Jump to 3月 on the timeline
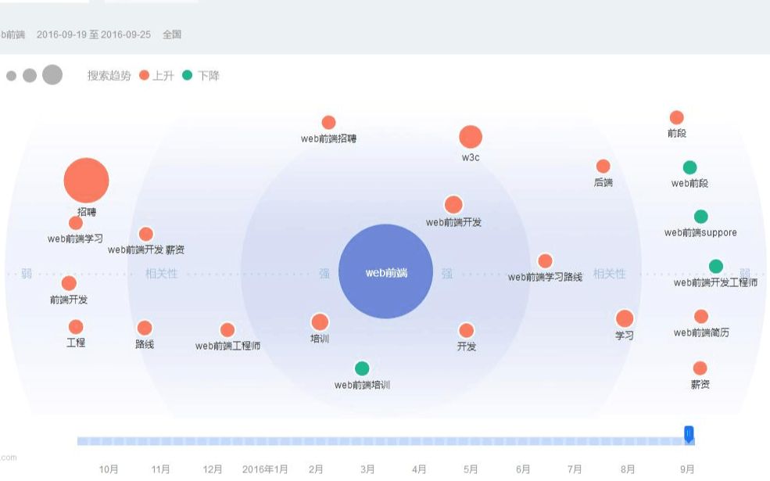770x481 pixels. (367, 469)
